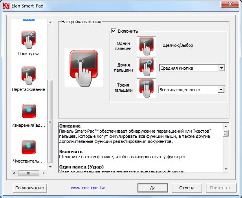This screenshot has height=198, width=242.
Task: Click the sidebar vertical scrollbar thumb
Action: click(50, 121)
